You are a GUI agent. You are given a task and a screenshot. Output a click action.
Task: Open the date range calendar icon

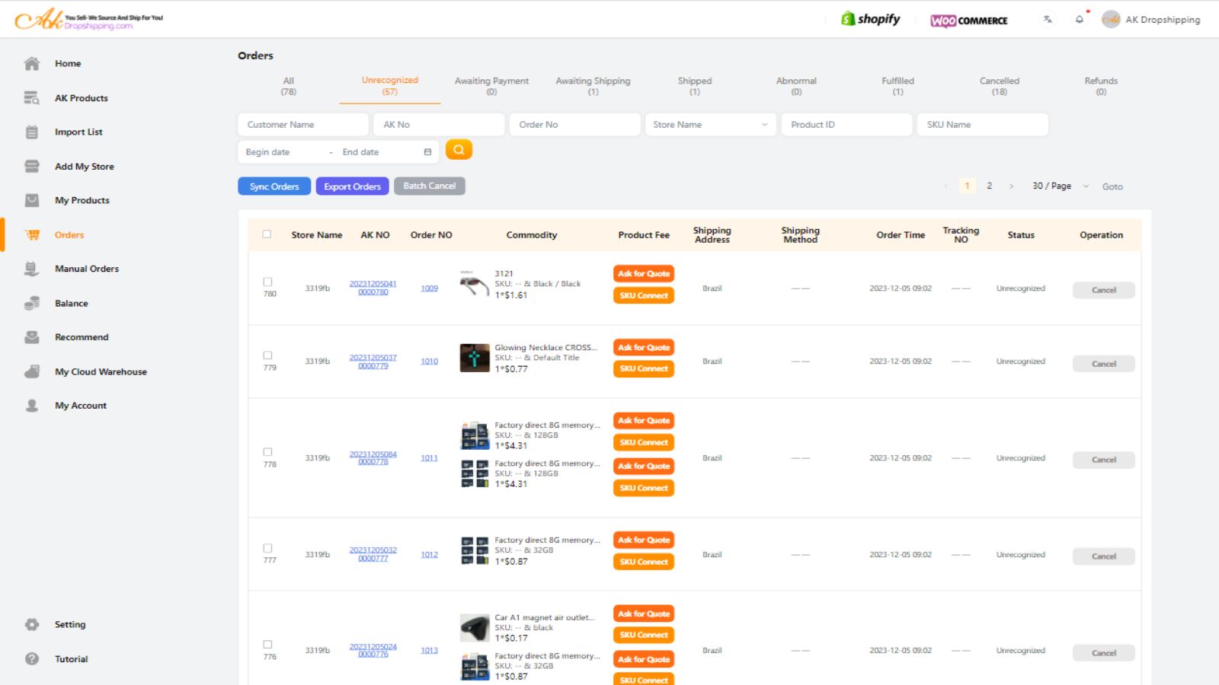(427, 152)
